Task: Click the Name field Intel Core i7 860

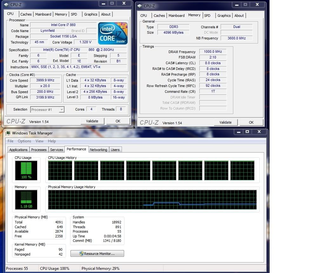Action: point(63,25)
